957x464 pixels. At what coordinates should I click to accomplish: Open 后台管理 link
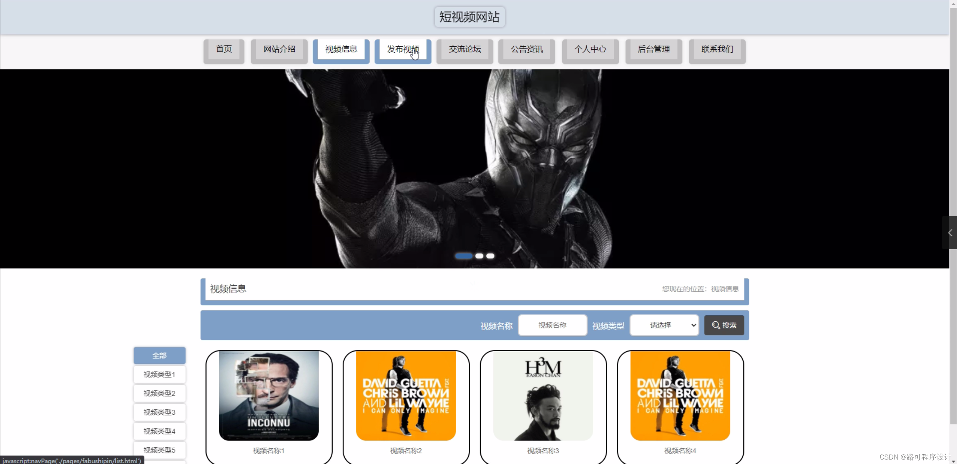(x=654, y=49)
